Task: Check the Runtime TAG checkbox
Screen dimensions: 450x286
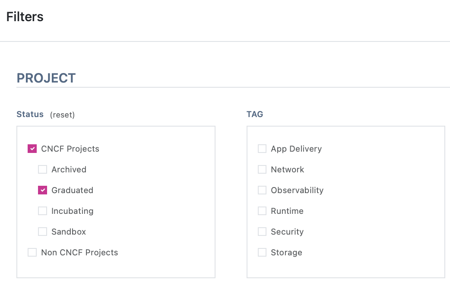Action: click(x=262, y=211)
